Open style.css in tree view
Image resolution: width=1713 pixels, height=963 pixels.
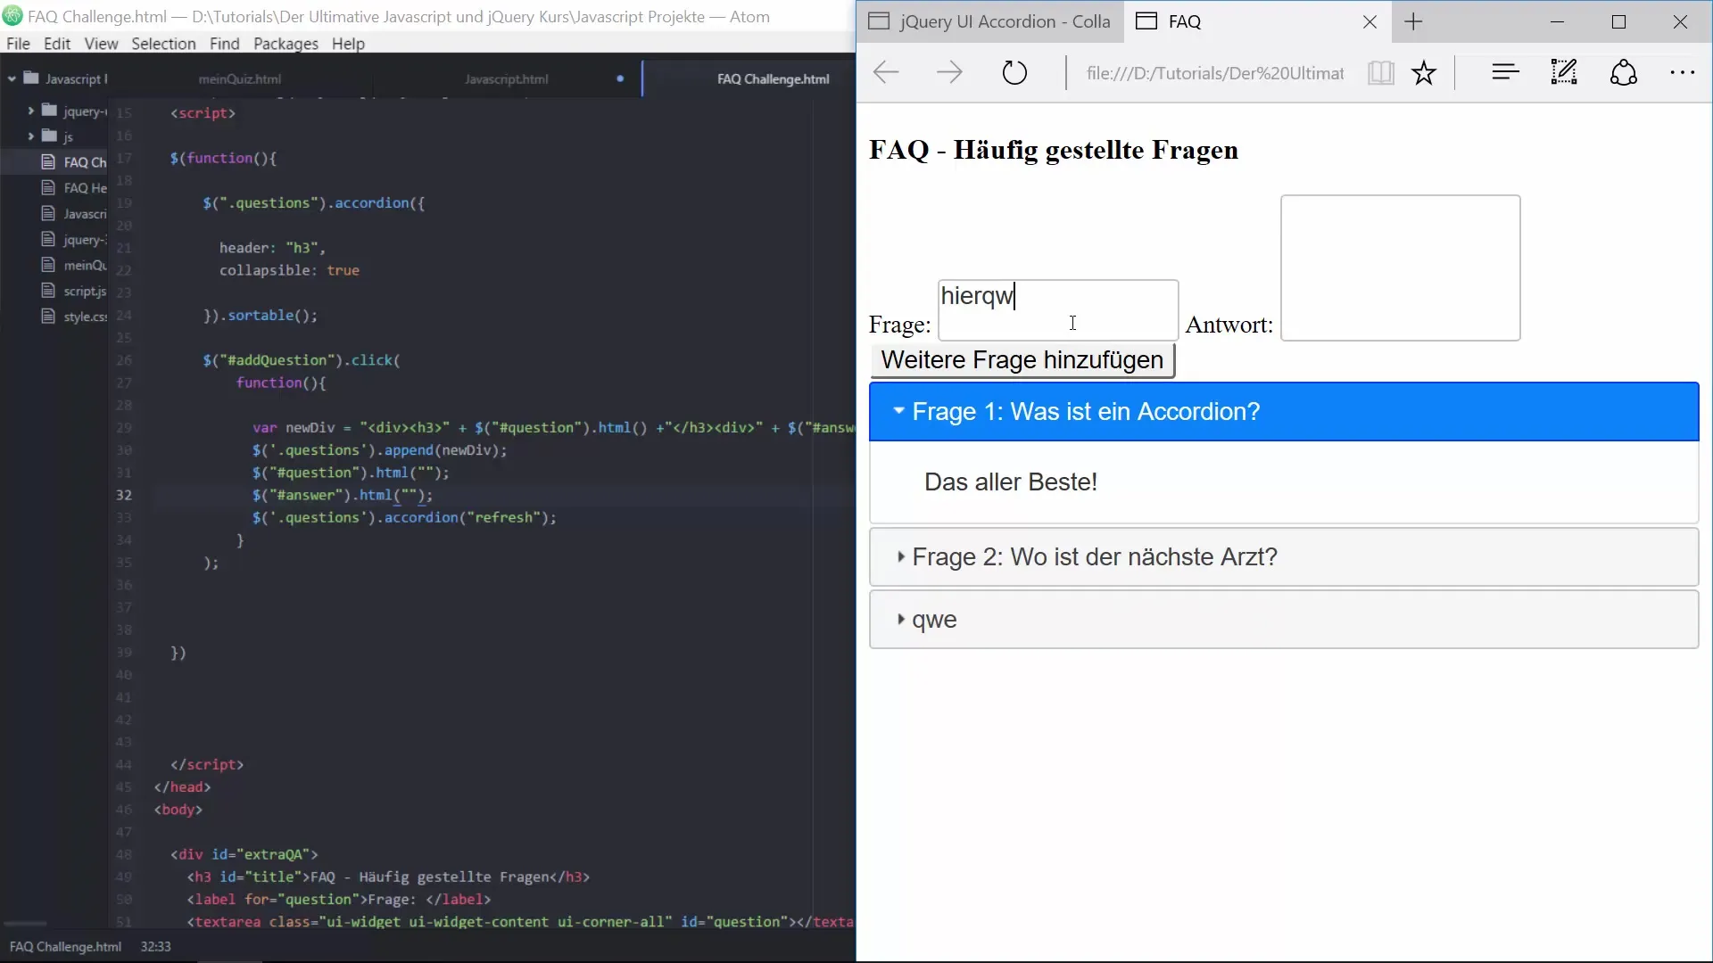click(x=74, y=317)
